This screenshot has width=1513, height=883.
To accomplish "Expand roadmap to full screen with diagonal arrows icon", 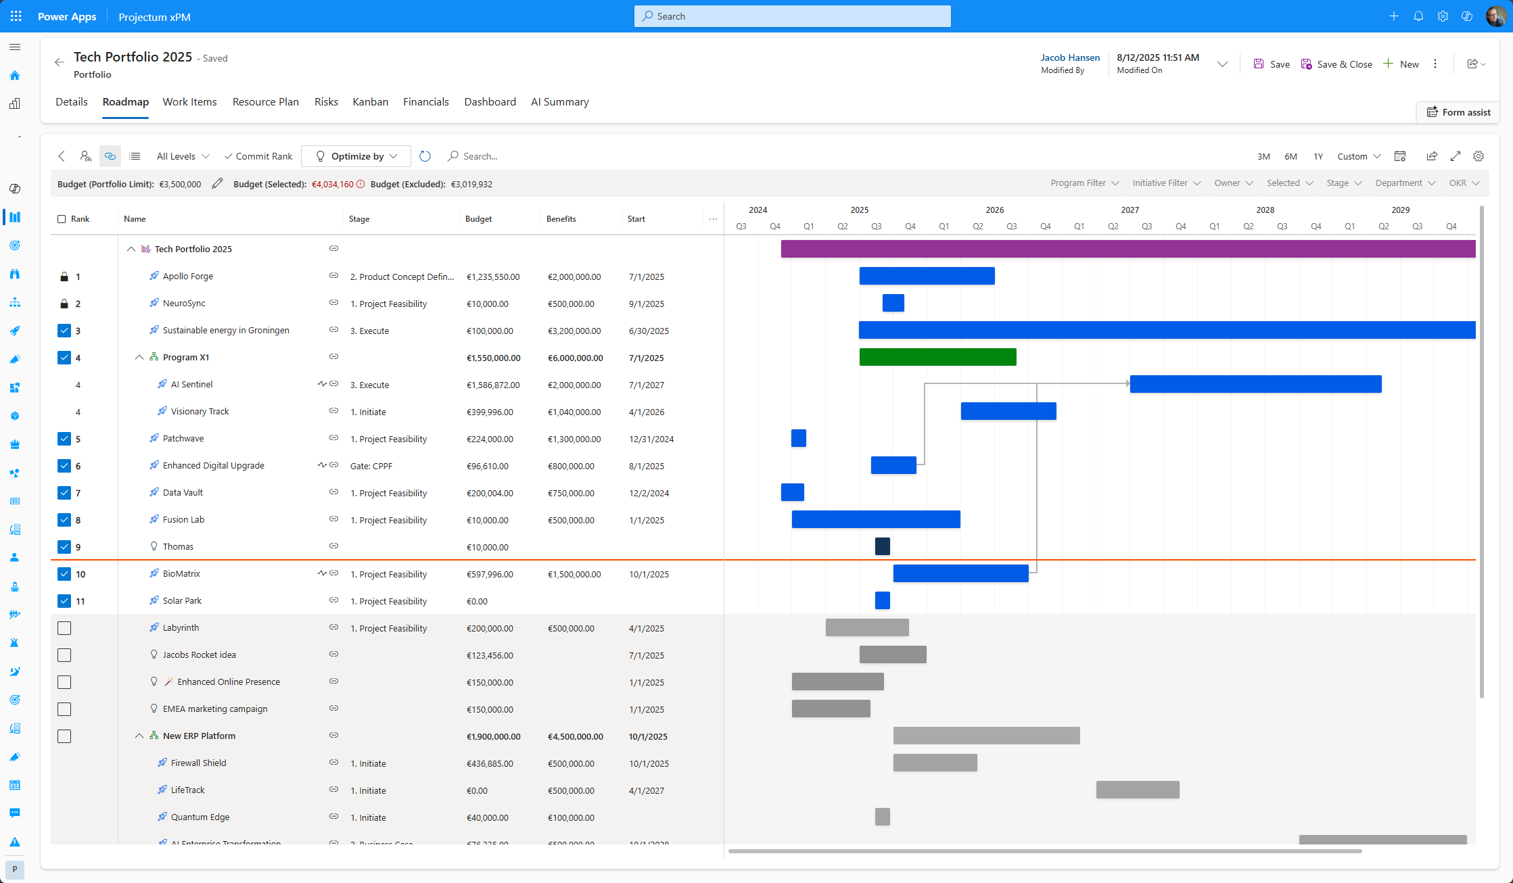I will (1456, 156).
